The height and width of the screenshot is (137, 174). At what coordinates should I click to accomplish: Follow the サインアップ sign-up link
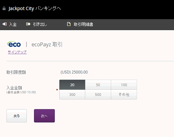(17, 52)
